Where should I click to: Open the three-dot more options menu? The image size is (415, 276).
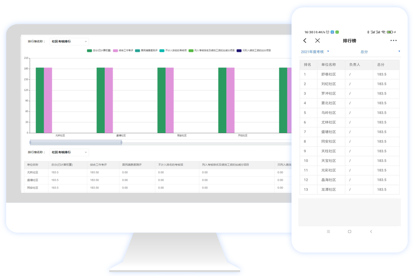click(x=393, y=41)
